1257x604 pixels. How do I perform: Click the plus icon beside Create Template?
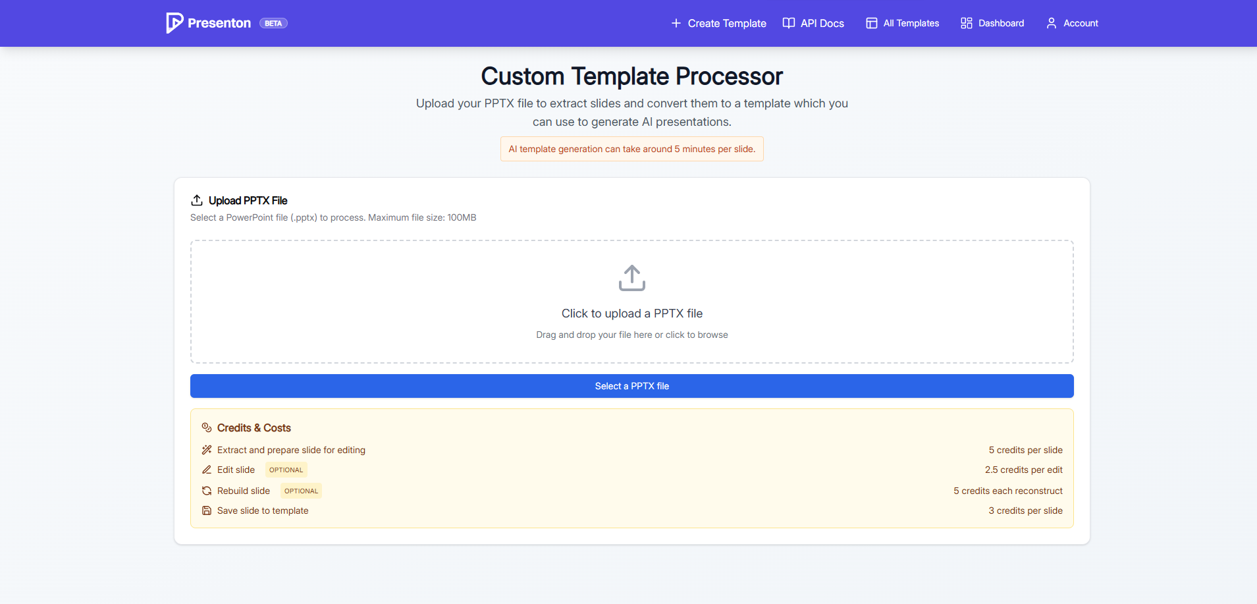(676, 23)
